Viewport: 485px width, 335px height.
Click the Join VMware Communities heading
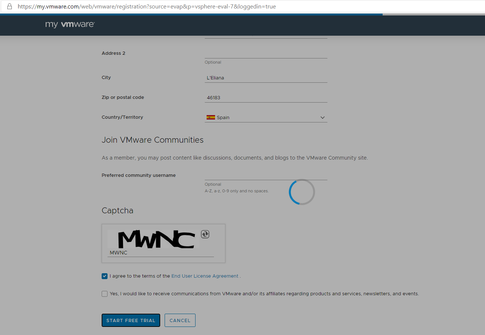point(152,140)
